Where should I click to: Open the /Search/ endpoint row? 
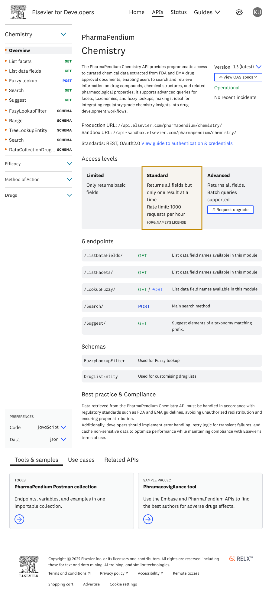(x=172, y=306)
